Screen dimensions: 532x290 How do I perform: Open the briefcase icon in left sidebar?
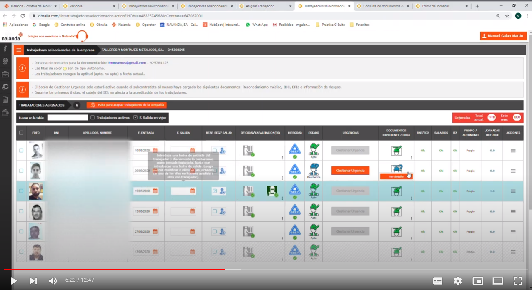[x=5, y=74]
